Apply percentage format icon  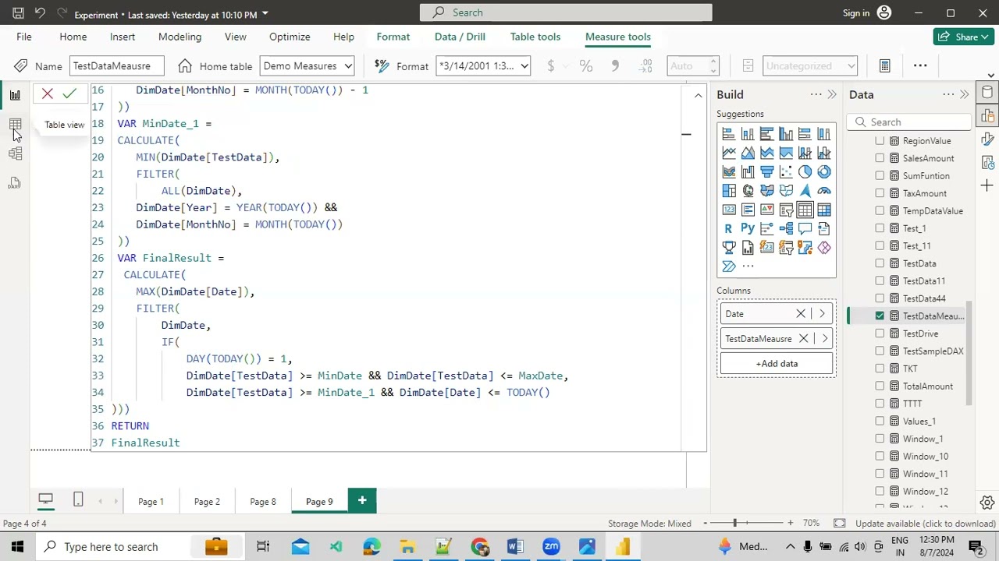click(x=585, y=66)
